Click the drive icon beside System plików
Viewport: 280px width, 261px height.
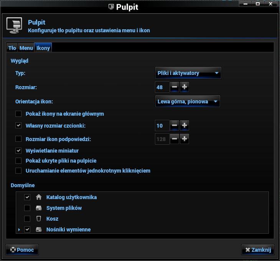[x=39, y=208]
